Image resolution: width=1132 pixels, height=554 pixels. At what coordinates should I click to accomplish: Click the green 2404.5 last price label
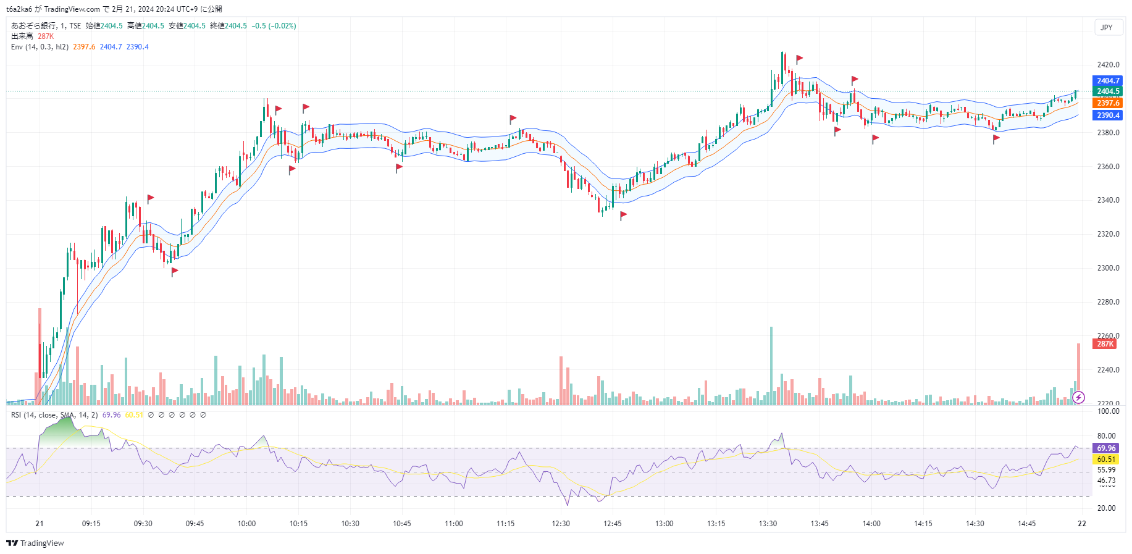click(1107, 91)
